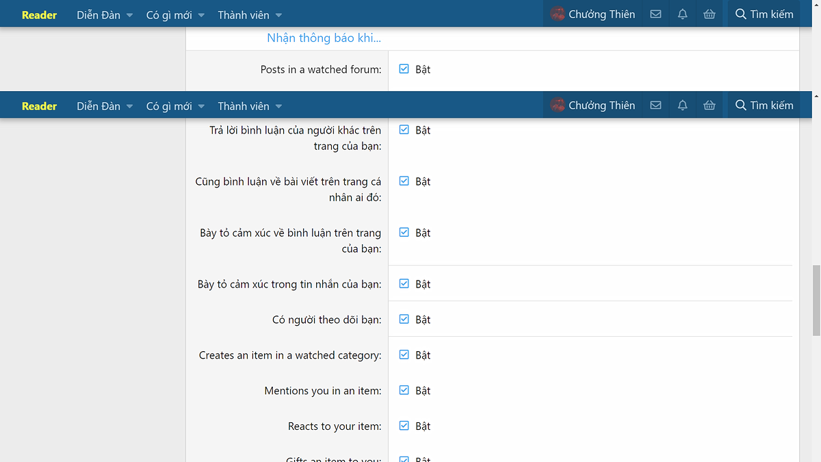Click the Reader logo in the lower sticky header
The height and width of the screenshot is (462, 821).
[39, 106]
